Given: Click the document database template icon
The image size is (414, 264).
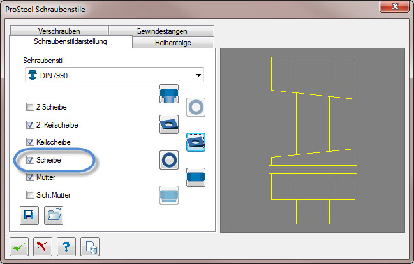Looking at the screenshot, I should tap(90, 247).
